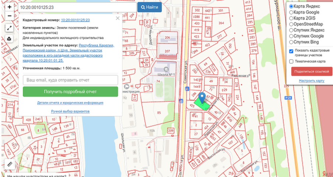333x177 pixels.
Task: Click parcel 224 on the map
Action: click(x=237, y=97)
